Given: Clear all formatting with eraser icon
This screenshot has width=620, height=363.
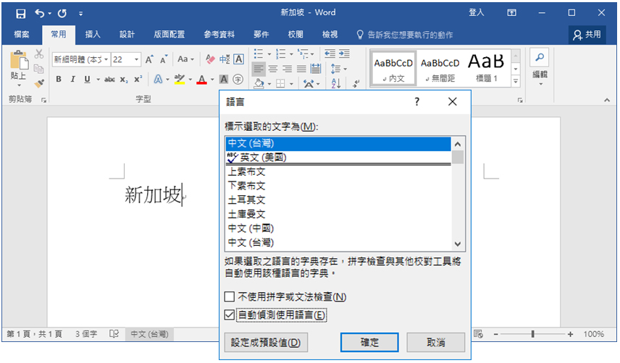Looking at the screenshot, I should pos(210,59).
